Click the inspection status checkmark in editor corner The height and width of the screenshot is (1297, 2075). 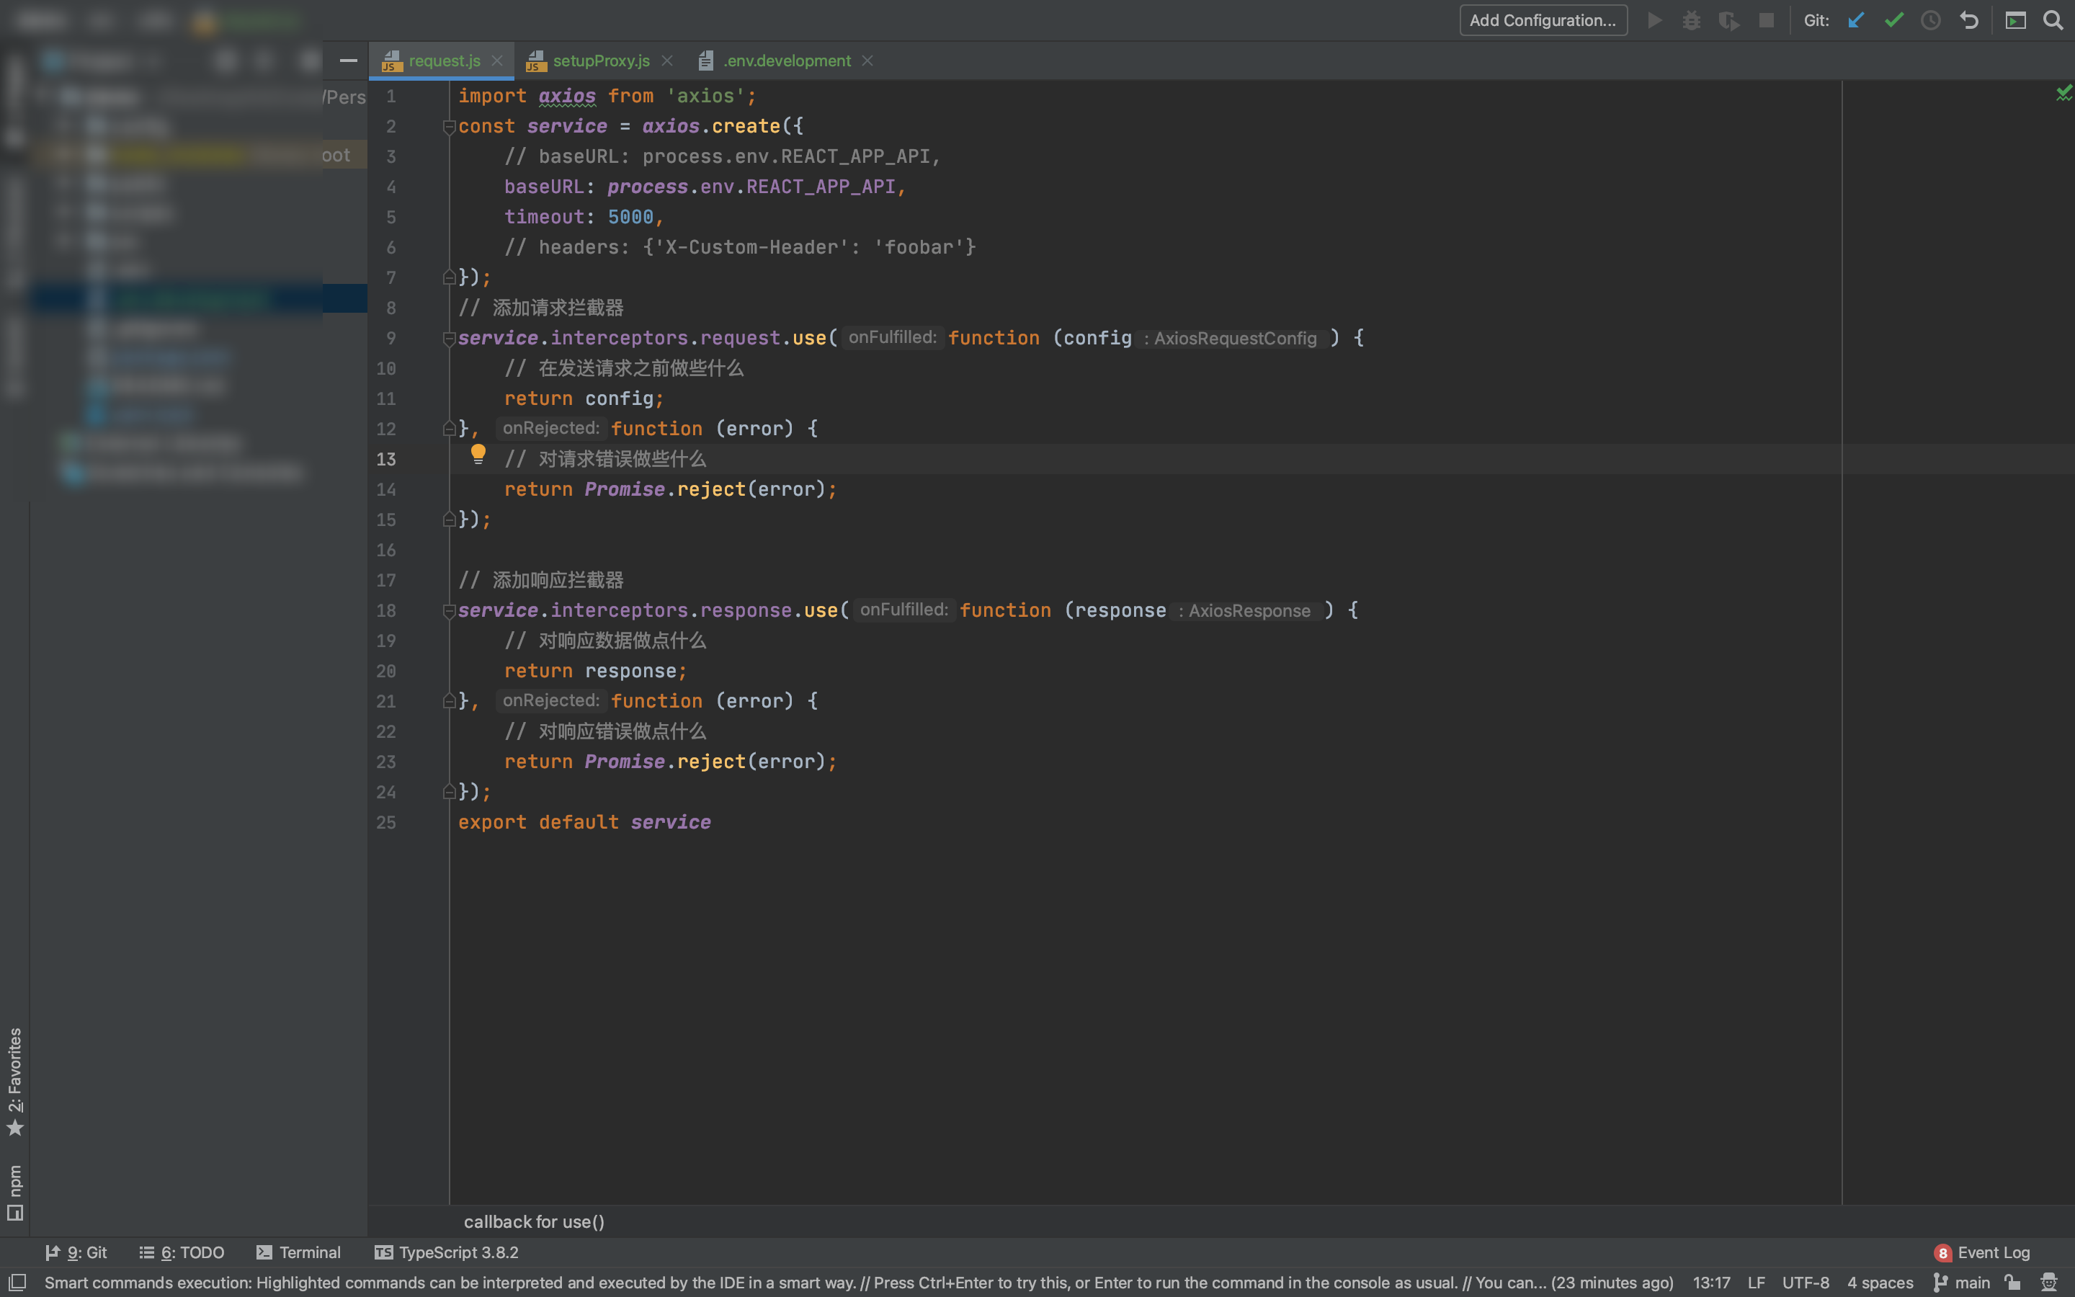[x=2063, y=93]
